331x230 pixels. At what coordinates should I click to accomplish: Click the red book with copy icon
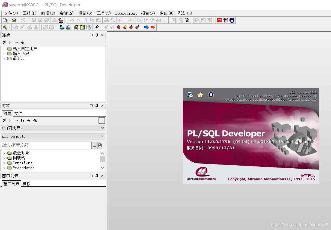coord(131,27)
